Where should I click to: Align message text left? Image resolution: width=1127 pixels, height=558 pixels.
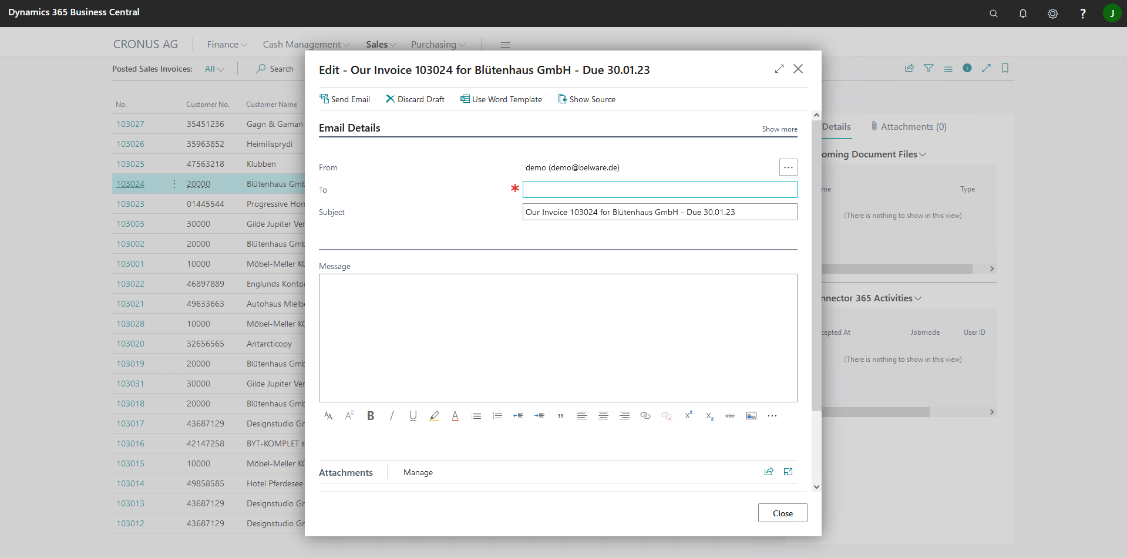[582, 416]
